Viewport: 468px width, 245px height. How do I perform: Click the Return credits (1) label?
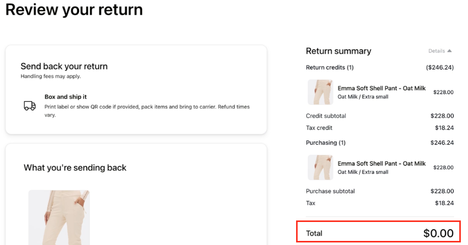(329, 68)
